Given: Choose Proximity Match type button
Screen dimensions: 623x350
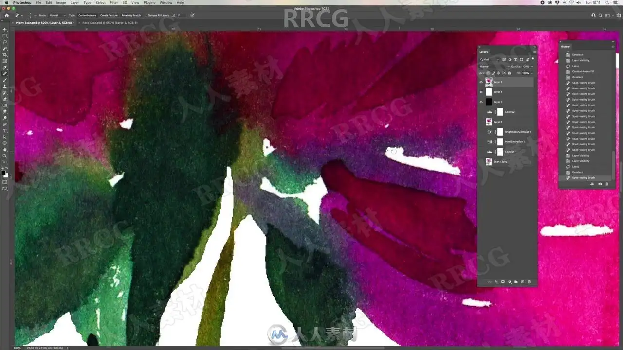Looking at the screenshot, I should pos(131,15).
